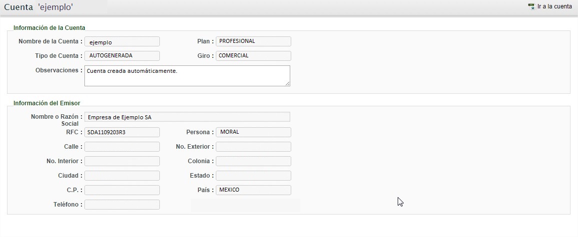Screen dimensions: 578x237
Task: Click the Plan field showing PROFESIONAL
Action: (x=253, y=41)
